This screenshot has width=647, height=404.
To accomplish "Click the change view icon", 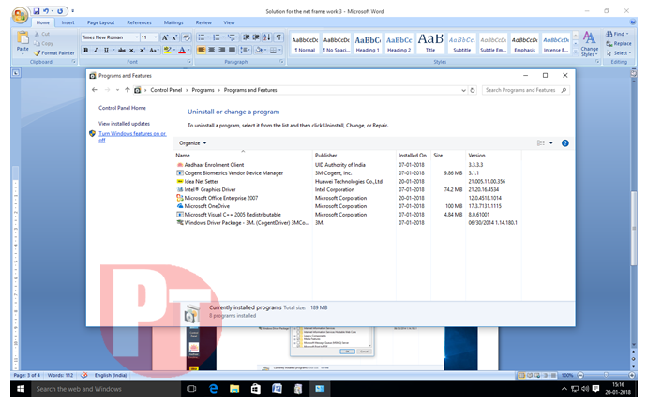I will coord(540,143).
